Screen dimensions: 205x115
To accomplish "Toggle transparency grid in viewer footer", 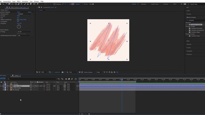I will coord(82,72).
